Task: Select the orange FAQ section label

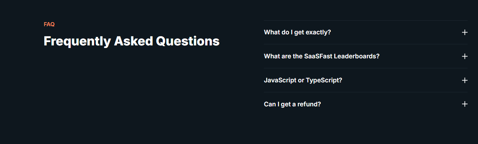Action: pos(49,24)
